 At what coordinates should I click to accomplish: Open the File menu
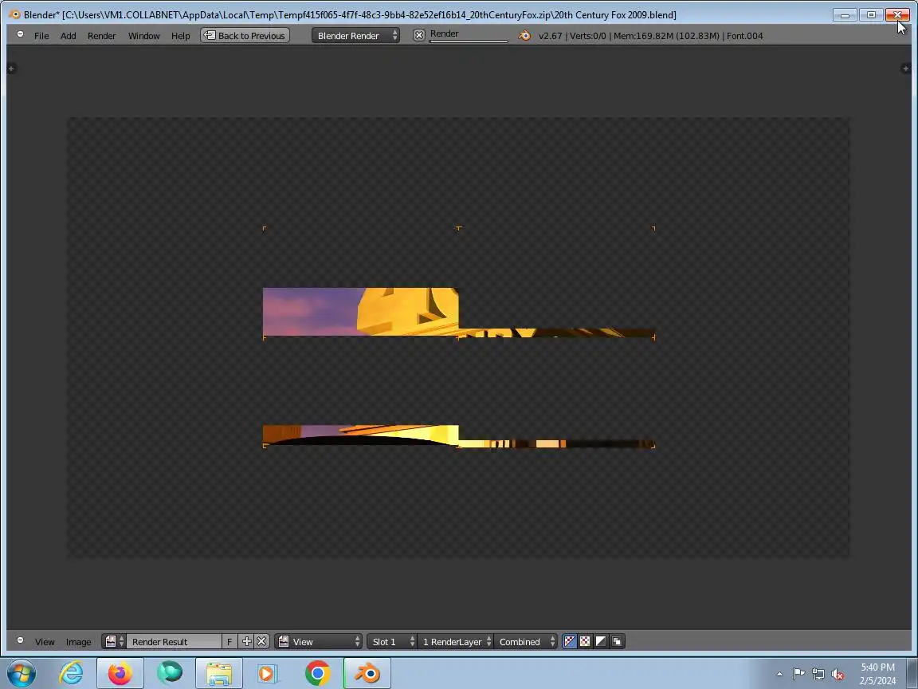[x=41, y=36]
